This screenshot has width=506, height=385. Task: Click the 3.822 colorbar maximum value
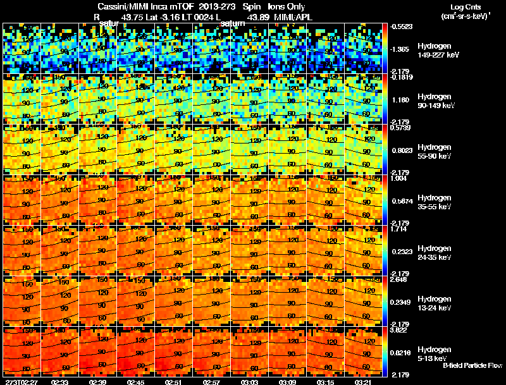point(398,330)
